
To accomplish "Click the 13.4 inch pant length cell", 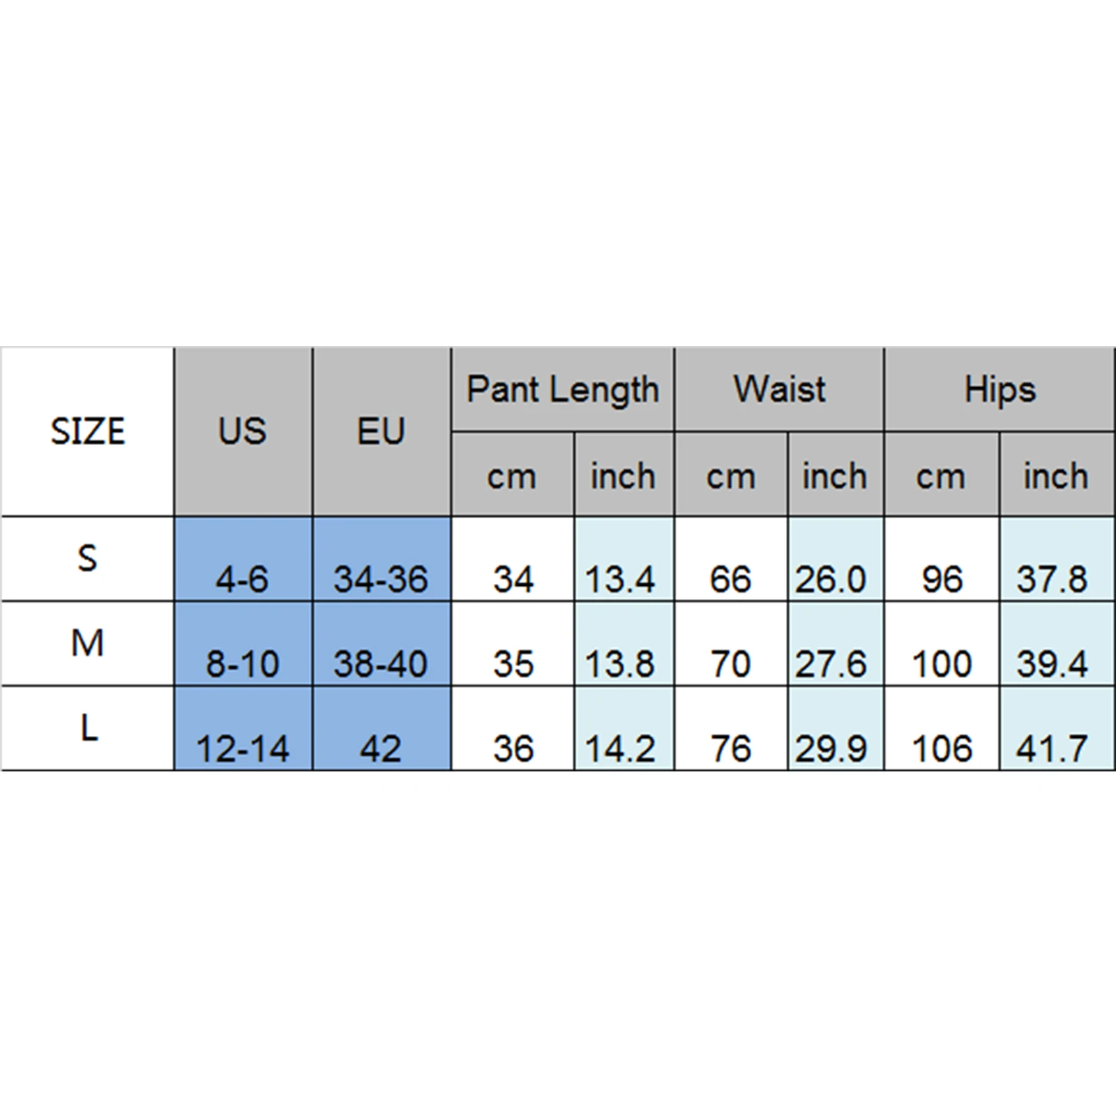I will coord(620,578).
